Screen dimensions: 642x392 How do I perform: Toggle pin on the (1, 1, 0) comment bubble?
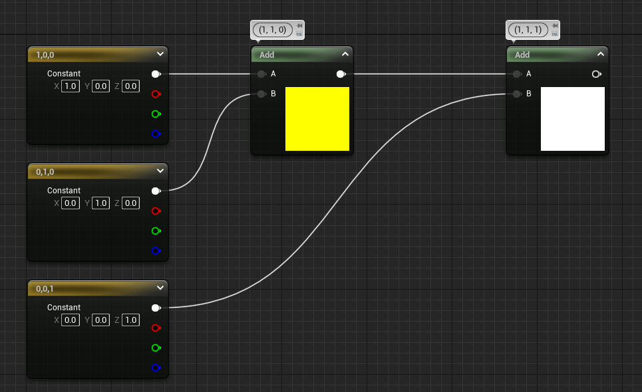pos(299,26)
